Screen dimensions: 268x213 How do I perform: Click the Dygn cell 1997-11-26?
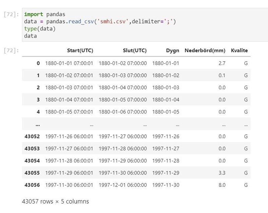(x=166, y=136)
